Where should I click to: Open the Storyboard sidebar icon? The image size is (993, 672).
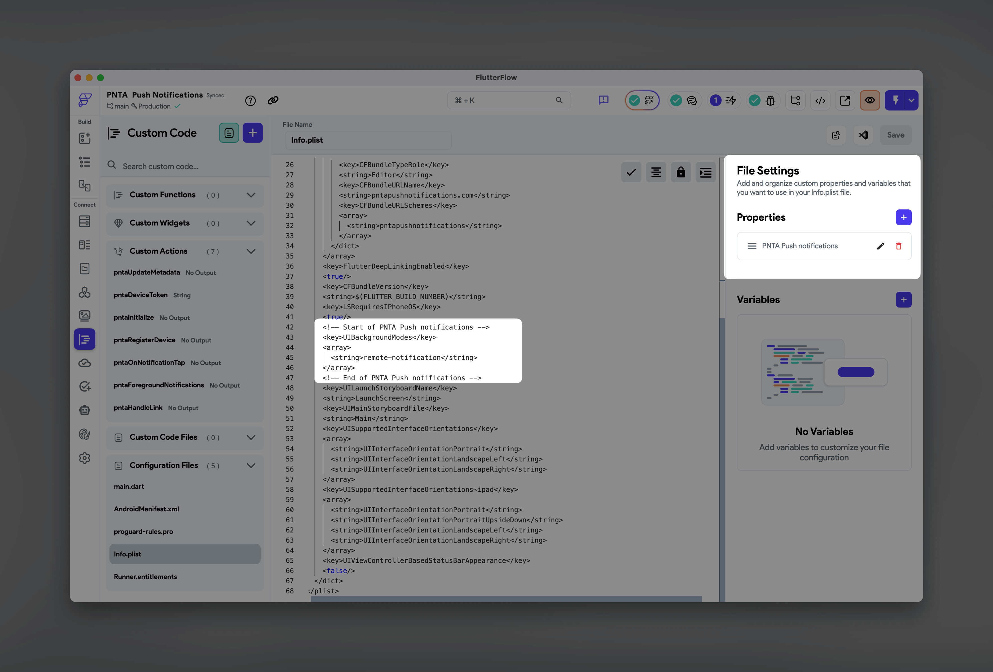85,185
